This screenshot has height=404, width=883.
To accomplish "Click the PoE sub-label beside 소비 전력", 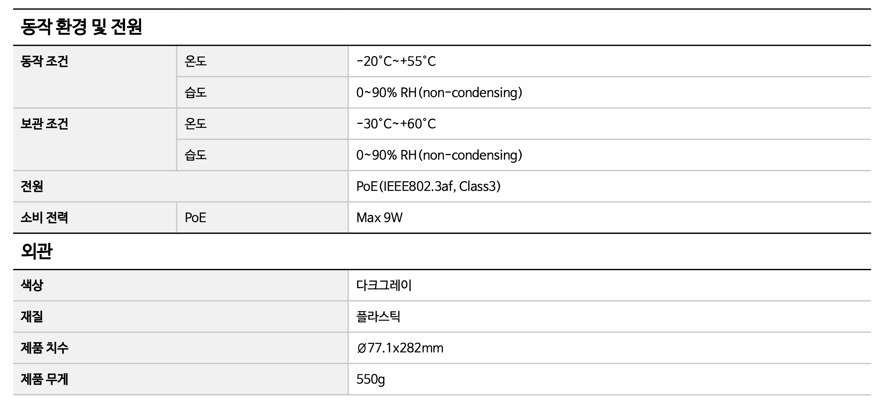I will [195, 218].
